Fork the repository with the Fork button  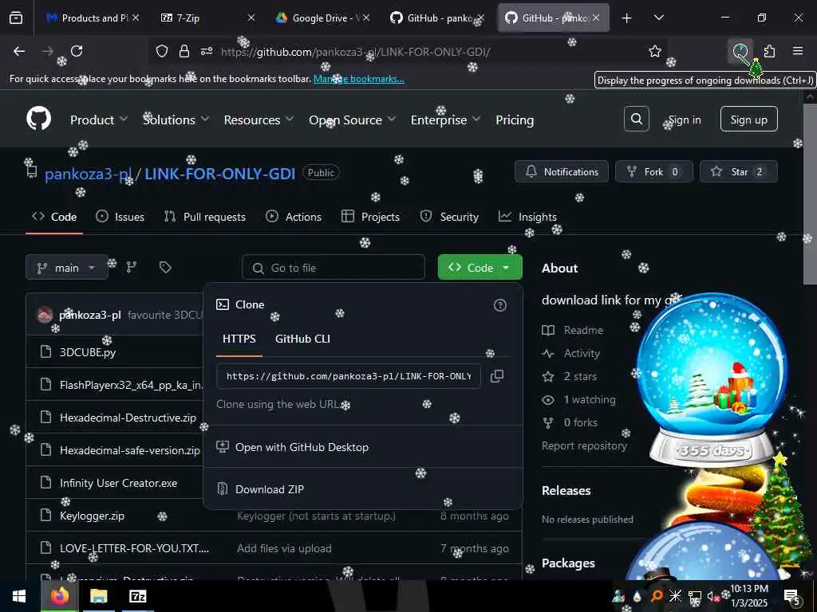pyautogui.click(x=654, y=172)
